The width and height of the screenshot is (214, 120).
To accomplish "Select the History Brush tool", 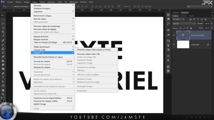I will pos(3,53).
